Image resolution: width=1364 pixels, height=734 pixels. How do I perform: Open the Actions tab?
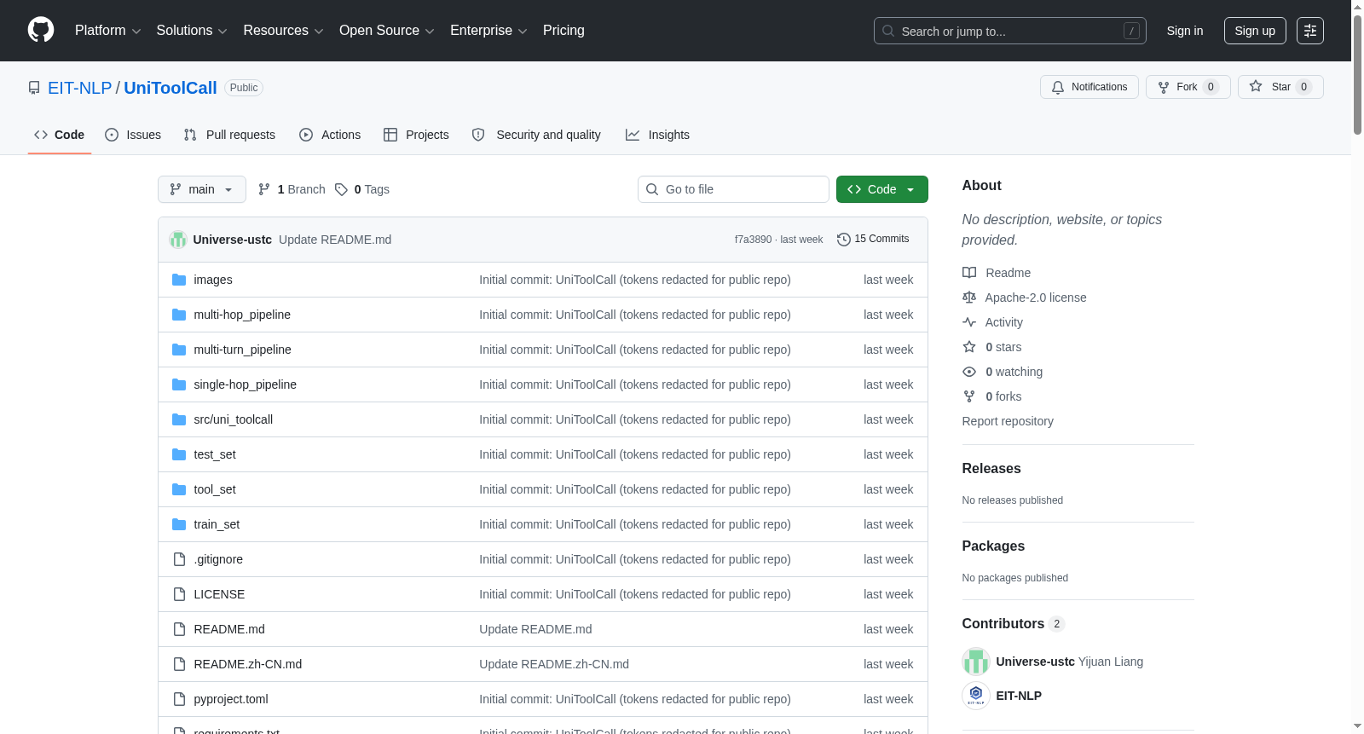pyautogui.click(x=330, y=135)
